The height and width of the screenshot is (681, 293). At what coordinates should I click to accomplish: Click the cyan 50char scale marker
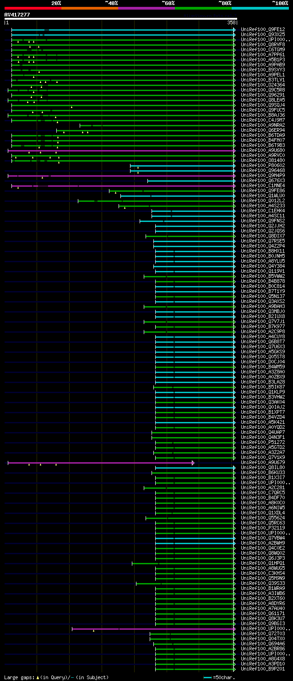tap(208, 677)
